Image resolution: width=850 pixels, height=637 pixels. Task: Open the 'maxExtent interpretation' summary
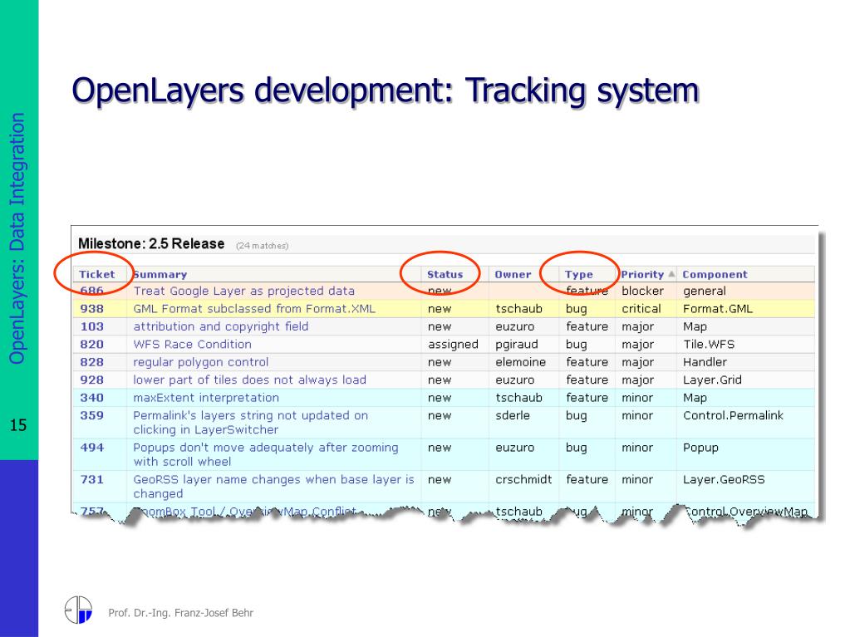[206, 398]
